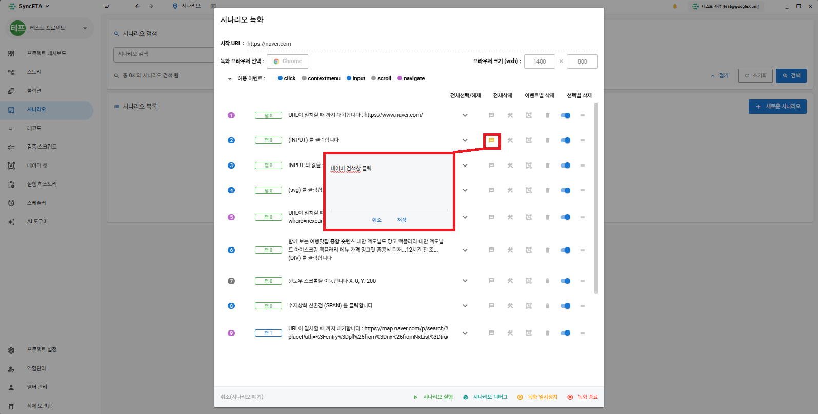Screen dimensions: 818x414
Task: Open the Chrome recording browser dropdown
Action: 287,61
